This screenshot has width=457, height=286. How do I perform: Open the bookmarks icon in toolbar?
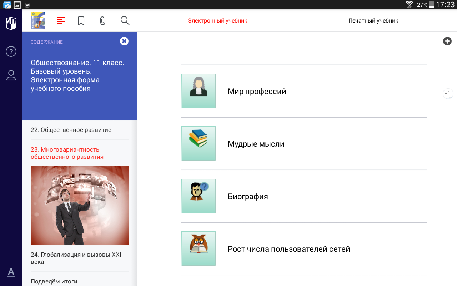pos(81,20)
